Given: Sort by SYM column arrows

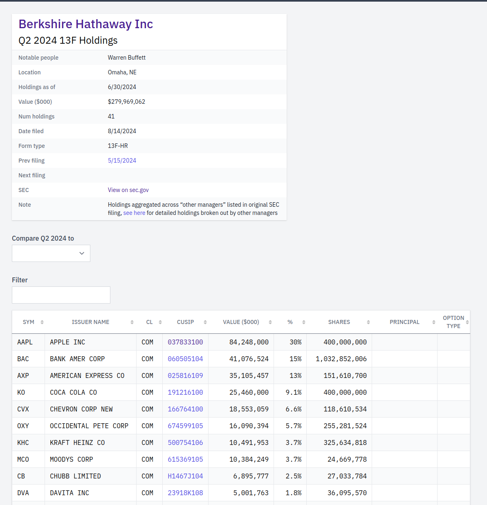Looking at the screenshot, I should [x=42, y=322].
